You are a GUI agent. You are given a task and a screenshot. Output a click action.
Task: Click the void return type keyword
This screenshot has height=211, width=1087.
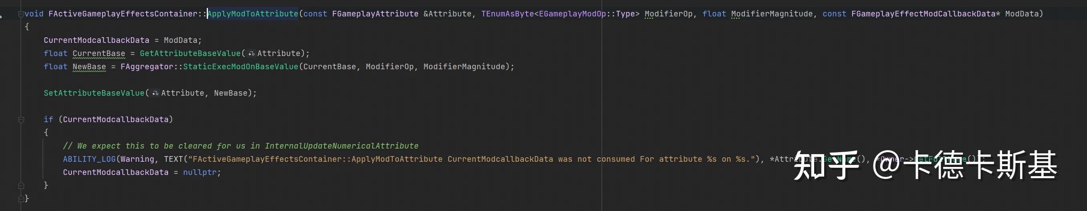coord(34,14)
